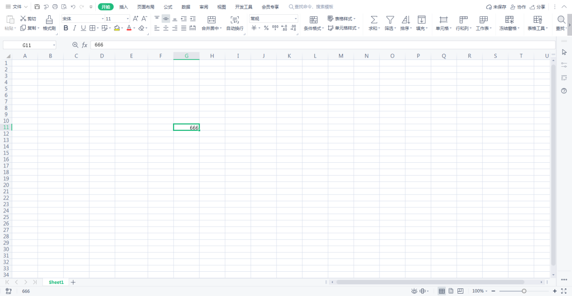The height and width of the screenshot is (296, 572).
Task: Click the Decrease Indent icon
Action: tap(184, 19)
